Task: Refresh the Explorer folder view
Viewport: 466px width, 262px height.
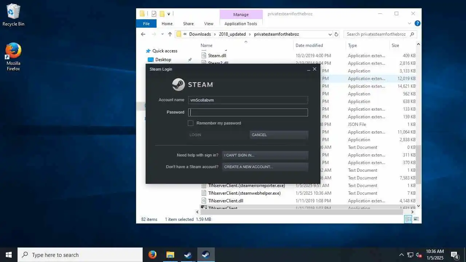Action: (x=336, y=34)
